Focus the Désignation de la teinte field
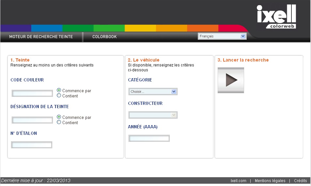The height and width of the screenshot is (186, 311). click(x=32, y=120)
